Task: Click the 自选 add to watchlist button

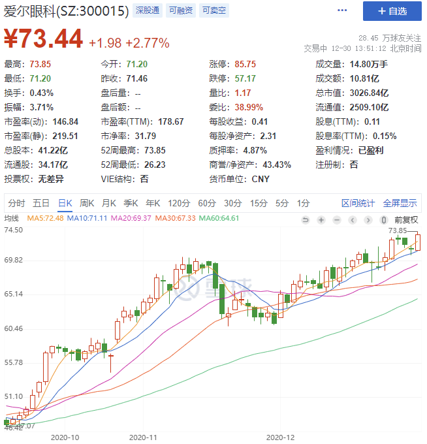Action: click(x=392, y=11)
